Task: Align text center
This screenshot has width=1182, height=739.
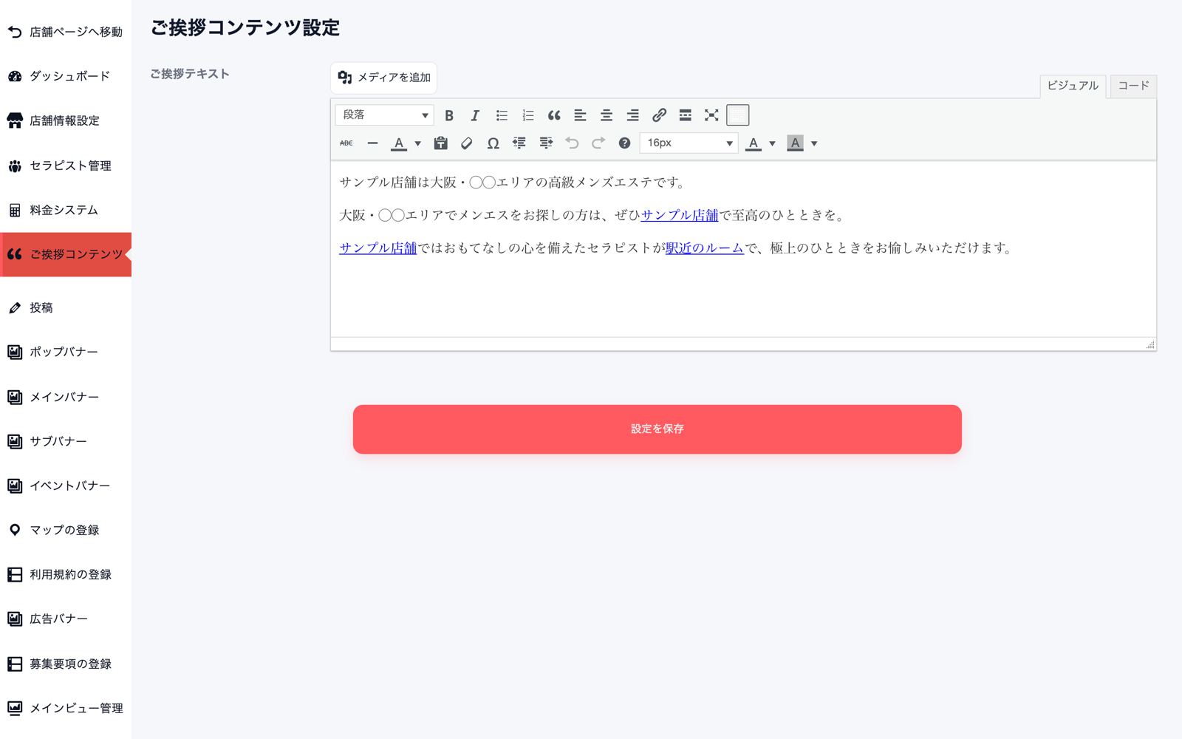Action: click(607, 115)
